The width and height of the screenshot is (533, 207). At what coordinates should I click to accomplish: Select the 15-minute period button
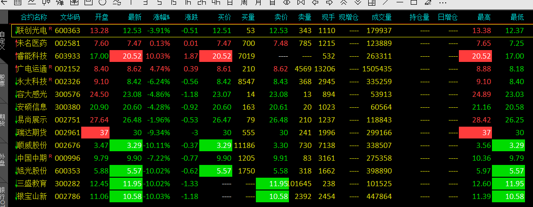[173, 2]
